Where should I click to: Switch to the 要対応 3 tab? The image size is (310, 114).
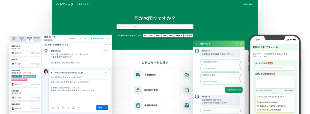22,39
